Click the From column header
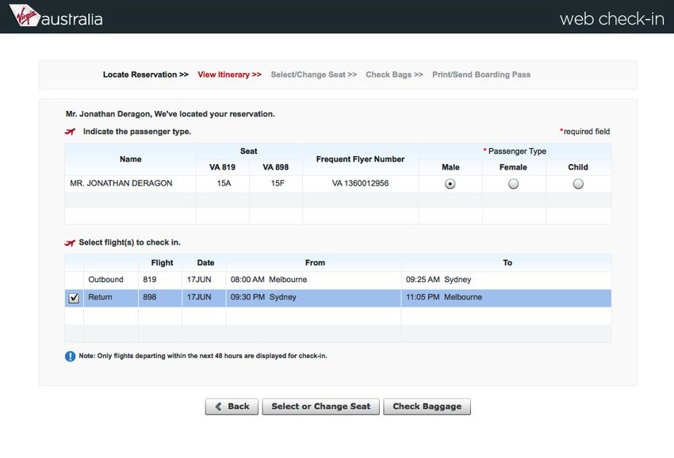This screenshot has height=458, width=674. tap(315, 263)
